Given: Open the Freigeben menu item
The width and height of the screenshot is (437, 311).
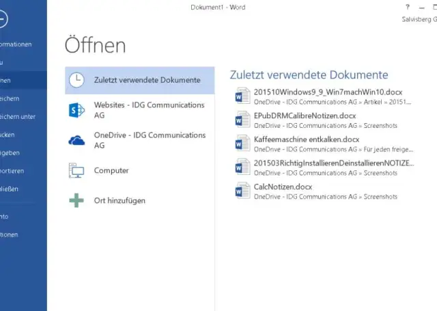Looking at the screenshot, I should [23, 153].
